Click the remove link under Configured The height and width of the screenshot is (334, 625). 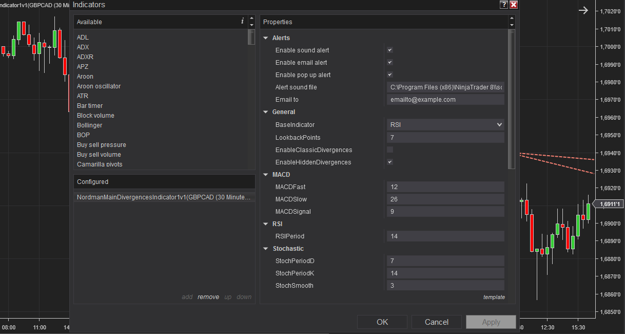(x=208, y=297)
